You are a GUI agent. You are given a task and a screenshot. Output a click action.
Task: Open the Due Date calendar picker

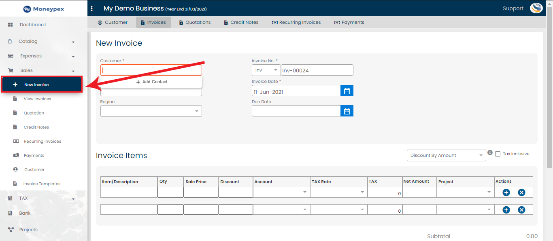click(x=347, y=110)
